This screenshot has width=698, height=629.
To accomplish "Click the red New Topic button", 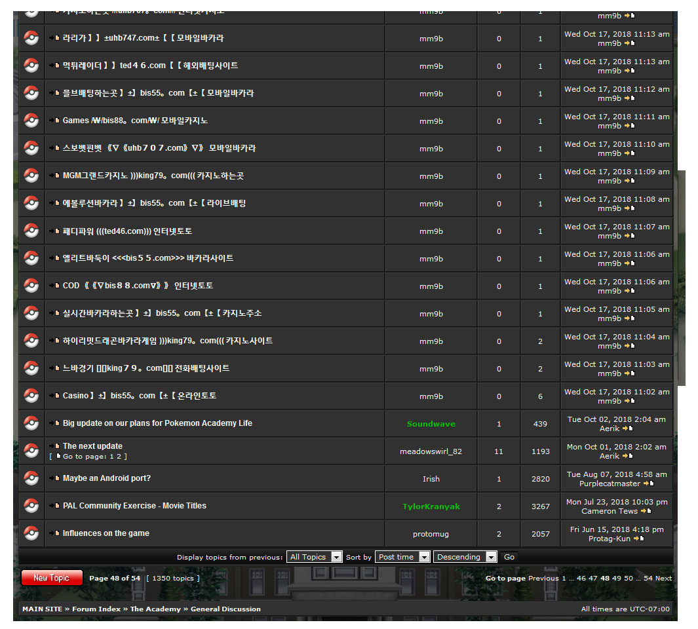I will 52,578.
